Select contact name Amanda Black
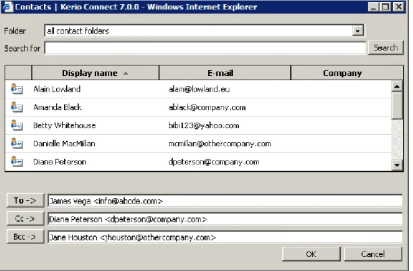413x271 pixels. (x=57, y=107)
